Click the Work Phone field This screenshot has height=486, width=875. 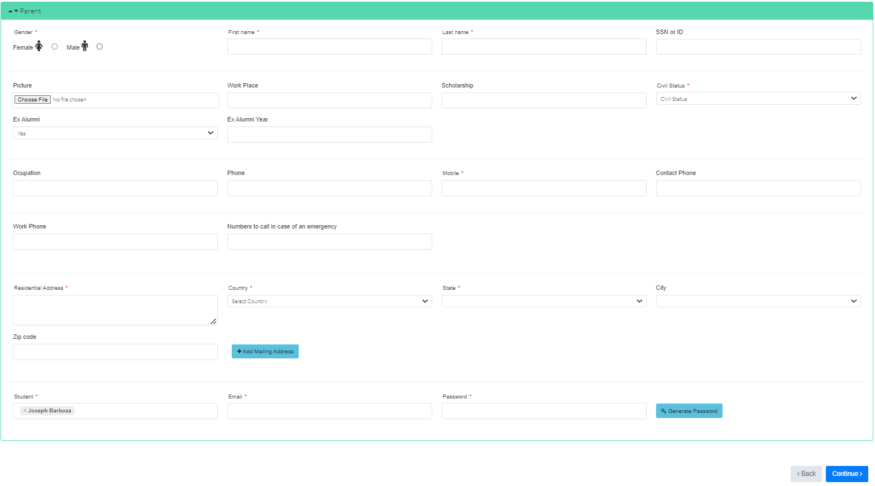[115, 241]
